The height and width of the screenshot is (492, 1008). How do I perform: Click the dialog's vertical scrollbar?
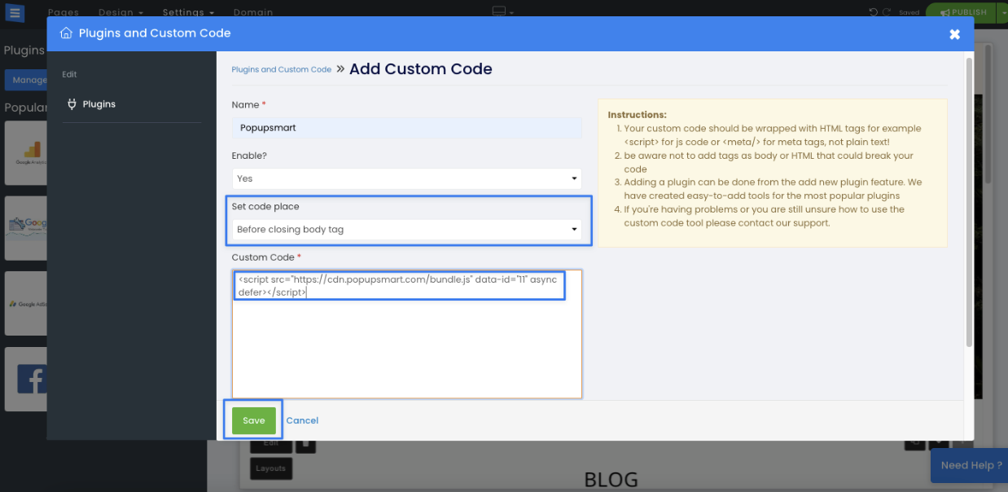point(969,202)
